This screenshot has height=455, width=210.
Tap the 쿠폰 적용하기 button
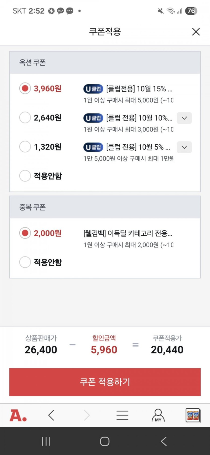tap(105, 382)
